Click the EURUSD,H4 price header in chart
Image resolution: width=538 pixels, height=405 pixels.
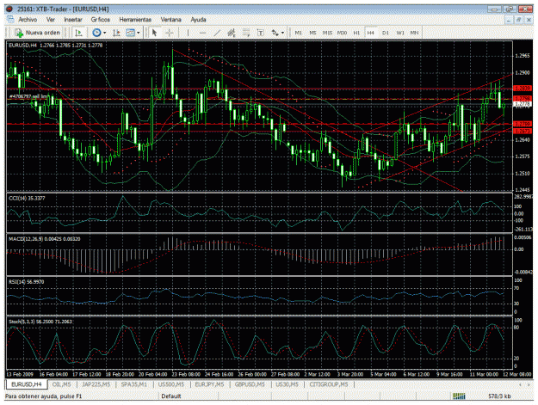55,46
